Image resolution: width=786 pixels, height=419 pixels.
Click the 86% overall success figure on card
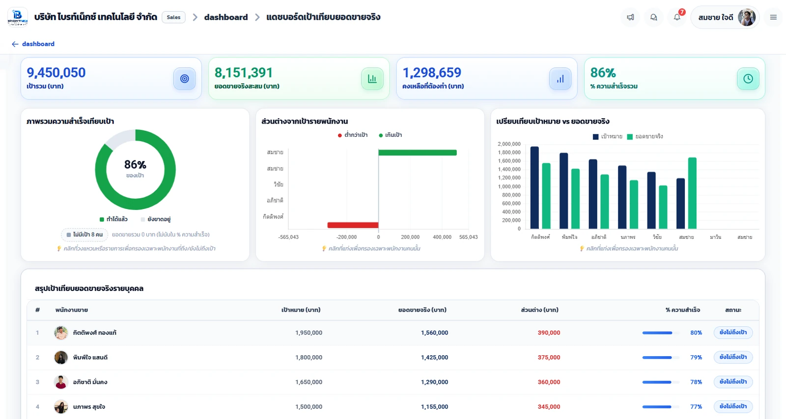tap(603, 73)
